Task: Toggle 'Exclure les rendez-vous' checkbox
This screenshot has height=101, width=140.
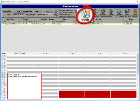Action: (x=57, y=11)
